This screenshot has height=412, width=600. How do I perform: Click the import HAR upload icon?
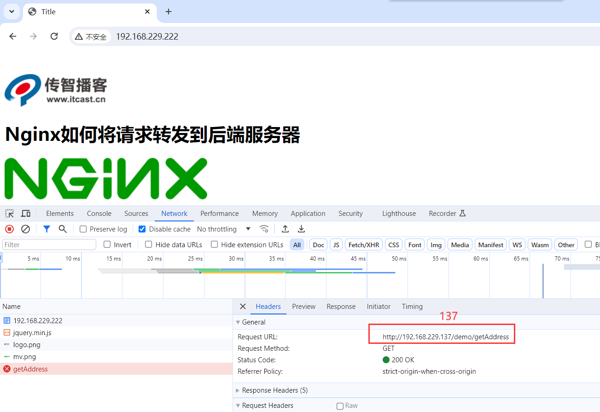285,229
